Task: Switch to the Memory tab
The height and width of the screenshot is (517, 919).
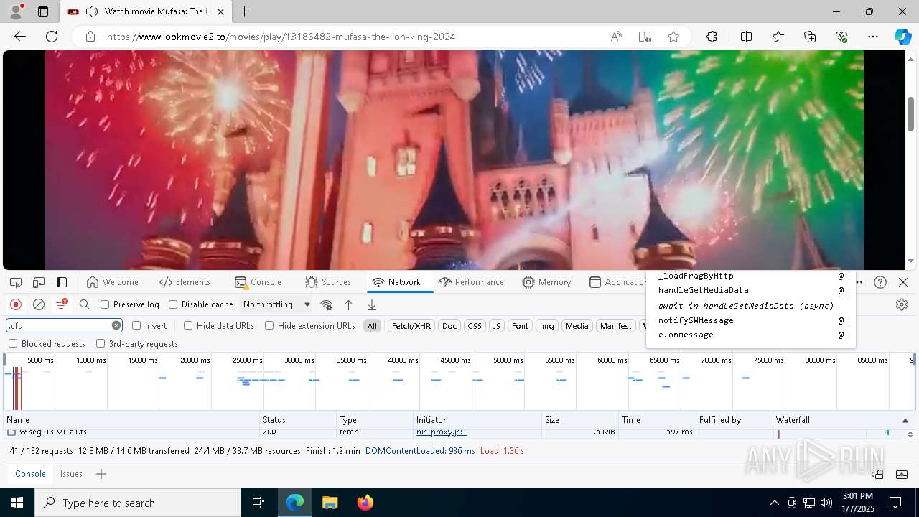Action: [546, 282]
